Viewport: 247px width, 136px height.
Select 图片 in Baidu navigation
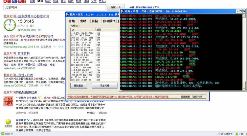click(71, 1)
